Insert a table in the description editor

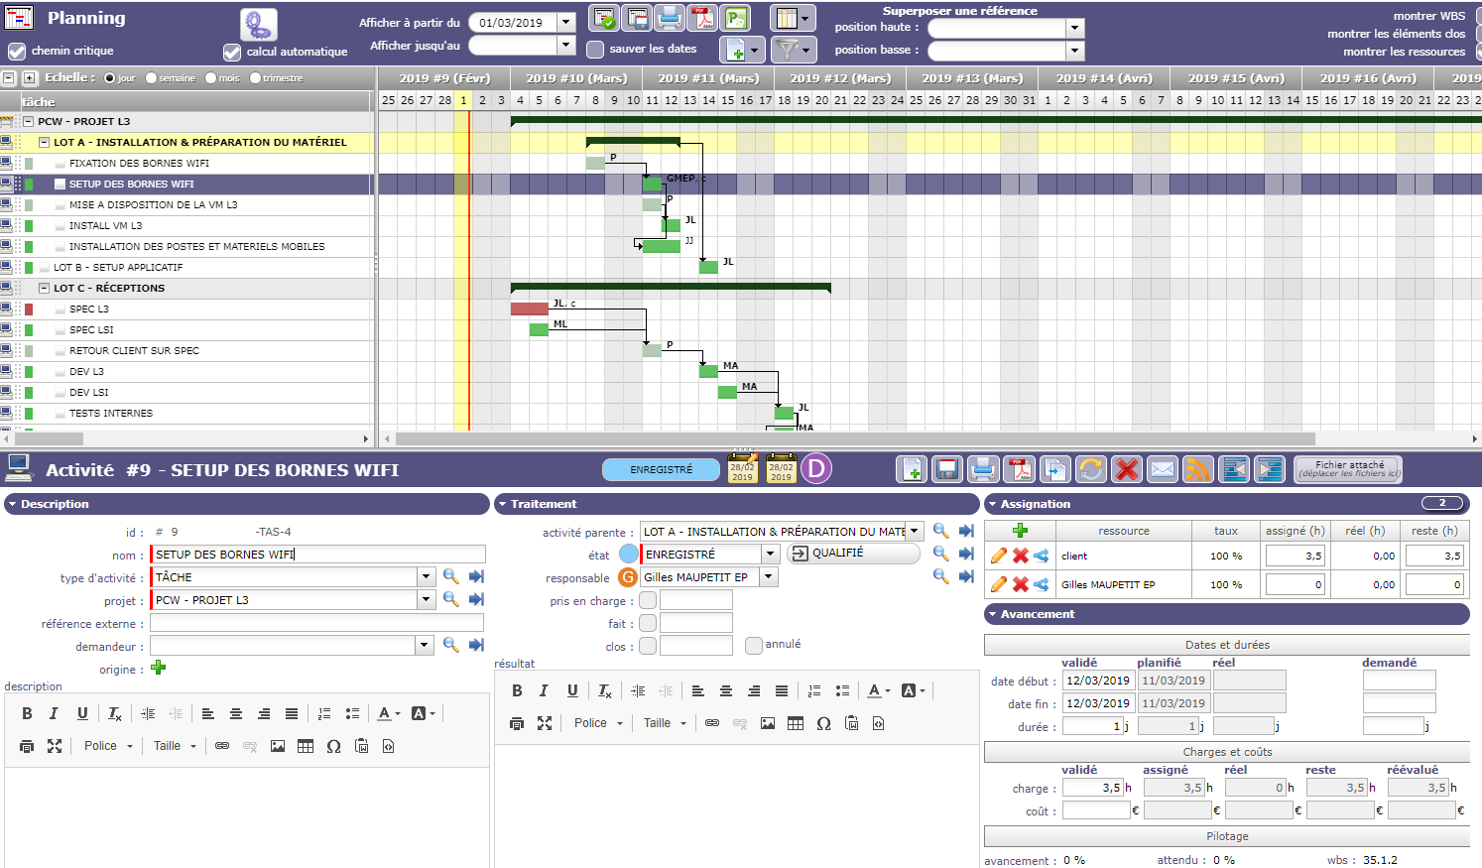click(306, 746)
